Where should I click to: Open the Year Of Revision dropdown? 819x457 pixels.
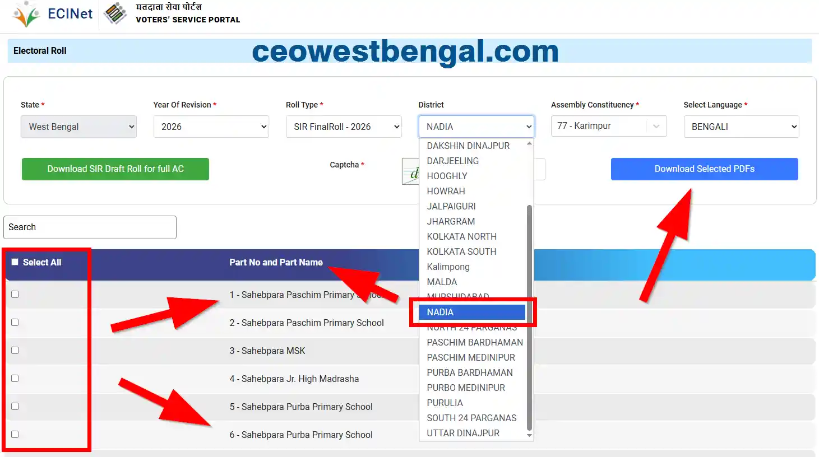click(x=211, y=127)
